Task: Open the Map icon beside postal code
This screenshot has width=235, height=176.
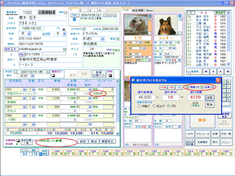Action: 21,54
